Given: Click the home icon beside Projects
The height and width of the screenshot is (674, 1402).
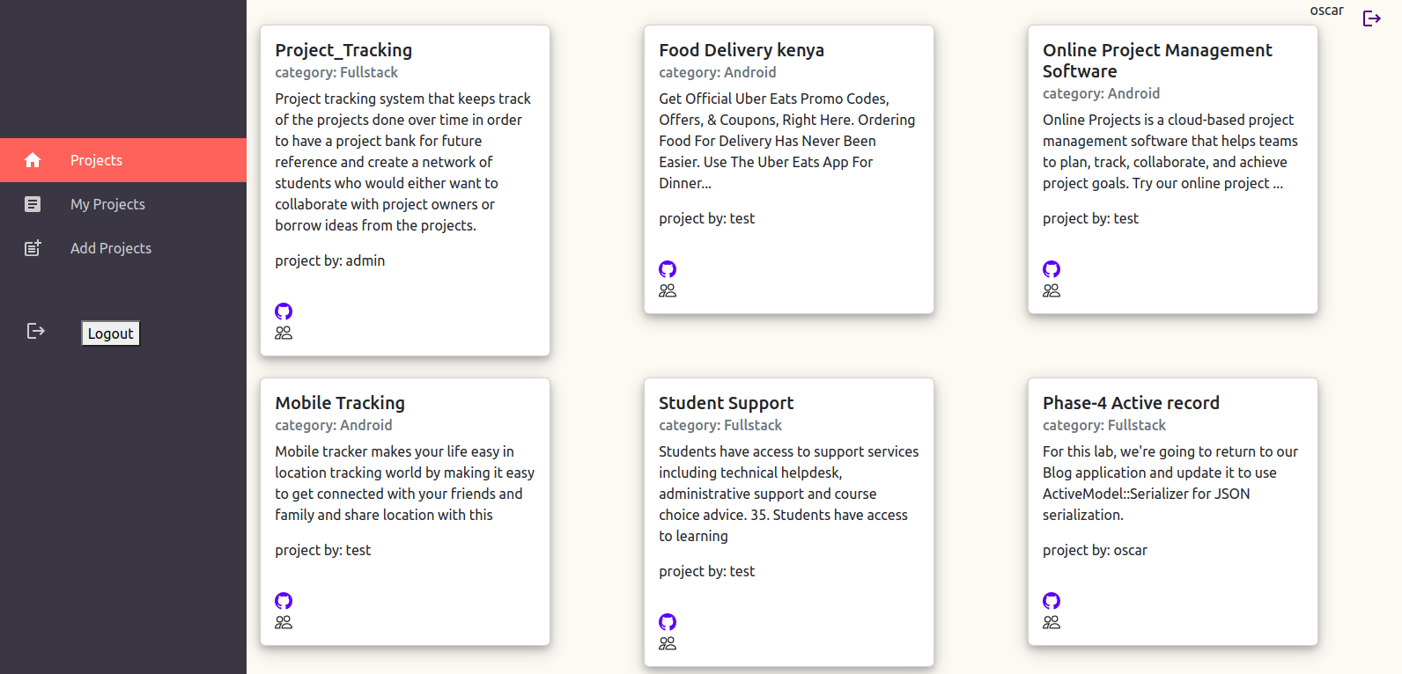Looking at the screenshot, I should [33, 159].
